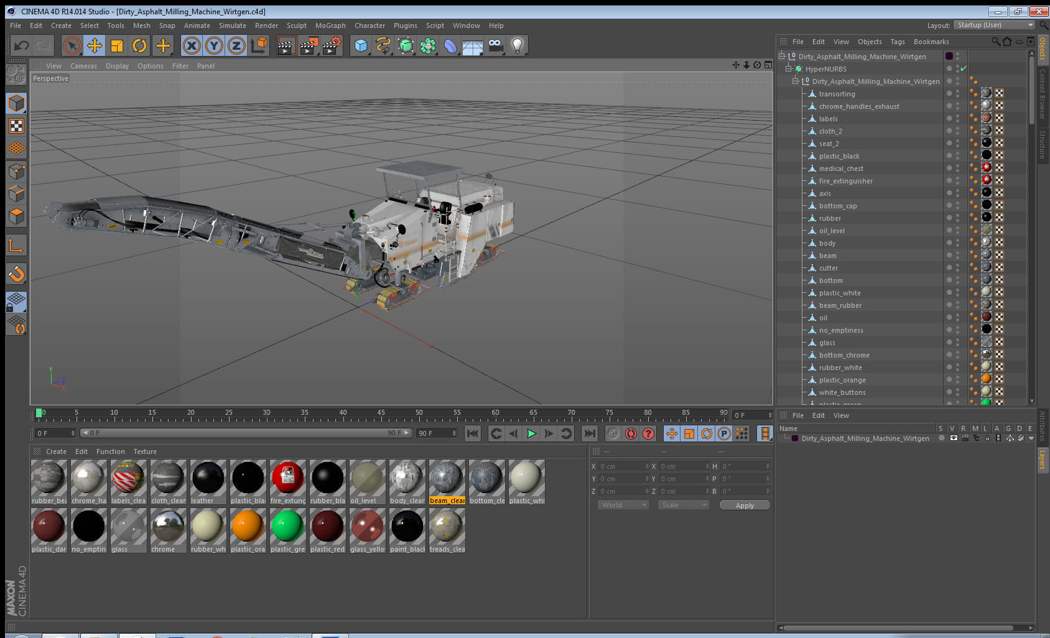This screenshot has height=638, width=1050.
Task: Add a Light object
Action: pos(518,45)
